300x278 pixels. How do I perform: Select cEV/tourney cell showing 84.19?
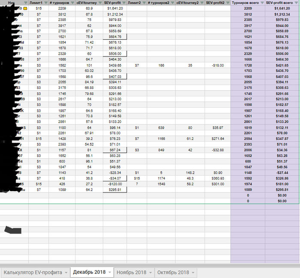point(89,82)
